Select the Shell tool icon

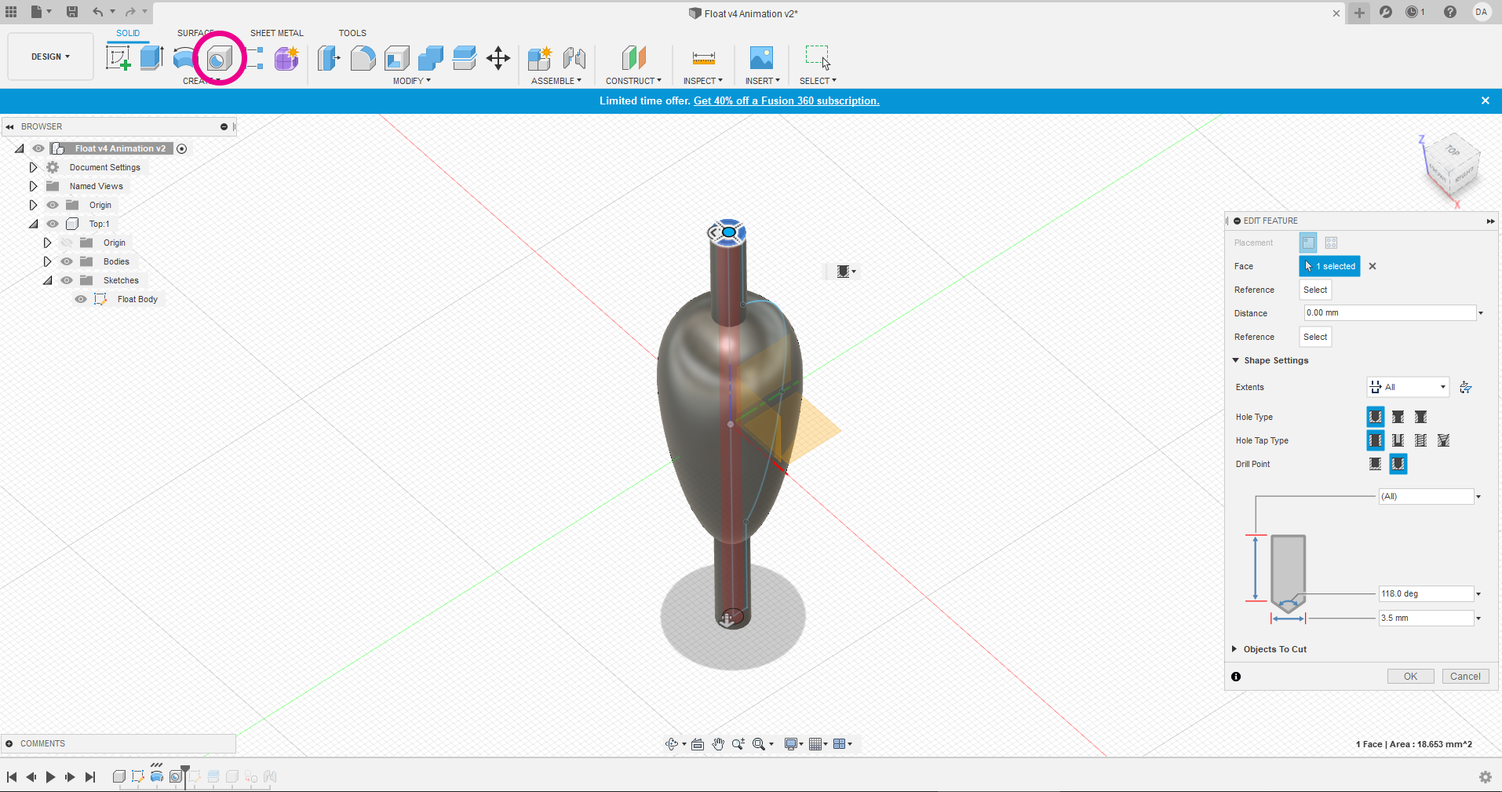pyautogui.click(x=396, y=58)
